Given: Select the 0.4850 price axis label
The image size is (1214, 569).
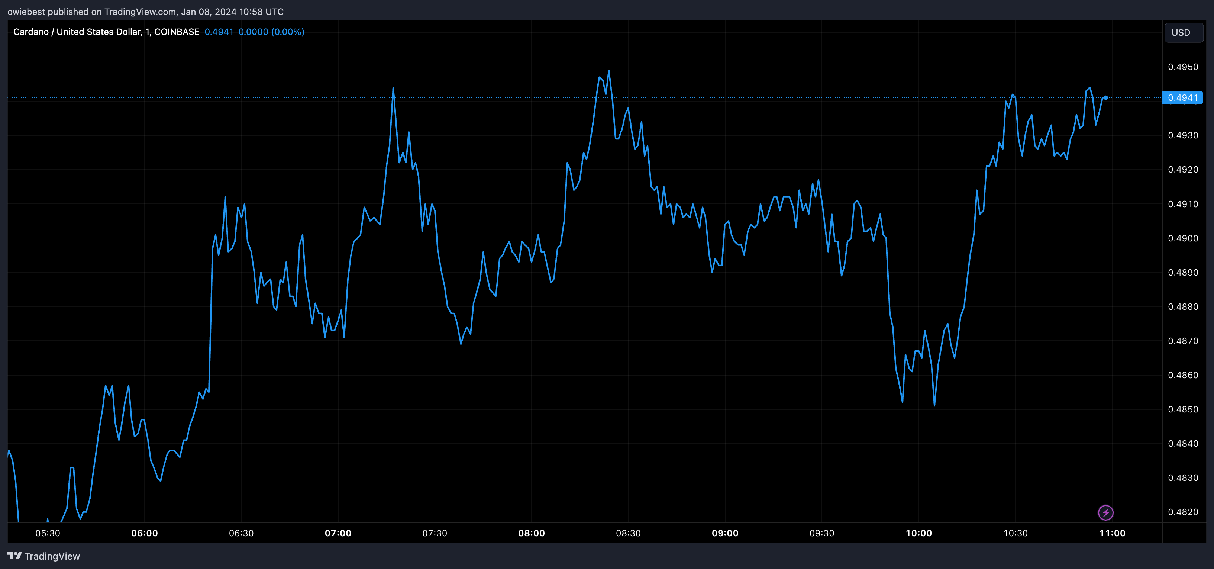Looking at the screenshot, I should [1183, 409].
